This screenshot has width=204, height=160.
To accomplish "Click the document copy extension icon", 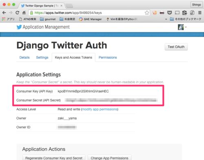I will pyautogui.click(x=192, y=13).
